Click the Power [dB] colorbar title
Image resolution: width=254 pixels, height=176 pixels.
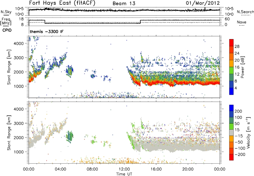point(243,67)
